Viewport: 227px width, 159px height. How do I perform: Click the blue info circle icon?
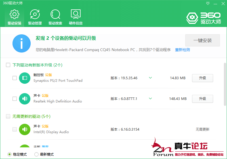tap(22, 43)
